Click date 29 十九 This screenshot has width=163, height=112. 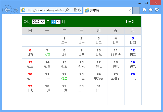(65, 88)
